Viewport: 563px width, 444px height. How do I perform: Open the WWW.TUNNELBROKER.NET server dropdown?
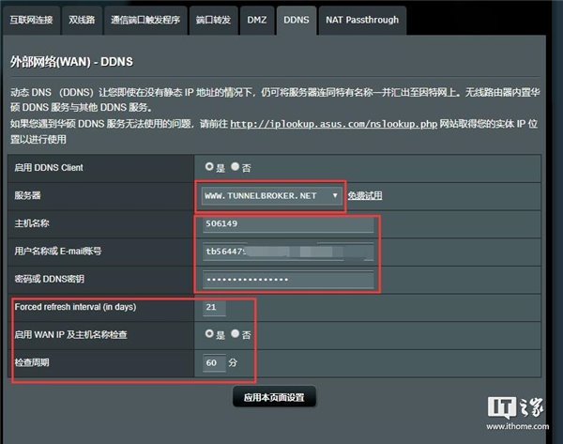271,196
